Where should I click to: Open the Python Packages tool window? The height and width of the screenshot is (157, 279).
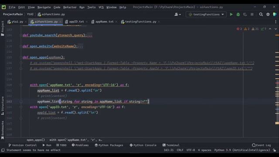click(109, 145)
